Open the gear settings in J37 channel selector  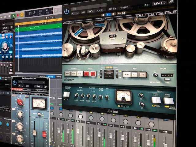click(104, 15)
